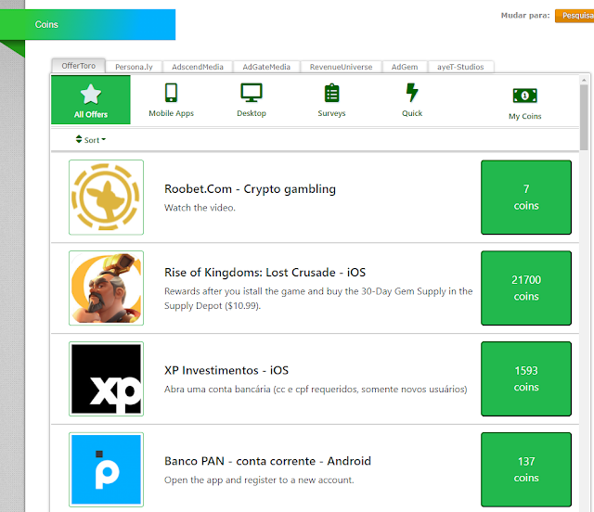Viewport: 594px width, 512px height.
Task: Switch to the OfferToro tab
Action: click(78, 66)
